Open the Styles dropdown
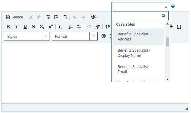Viewport: 191px width, 113px height. click(x=27, y=36)
